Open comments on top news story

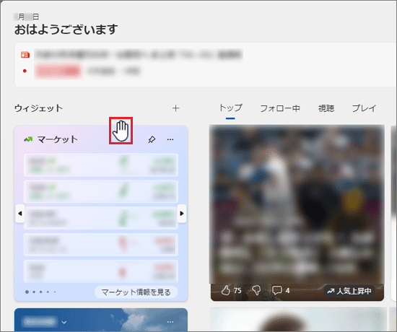click(276, 290)
